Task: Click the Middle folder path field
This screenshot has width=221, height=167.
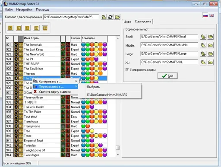Action: 169,45
